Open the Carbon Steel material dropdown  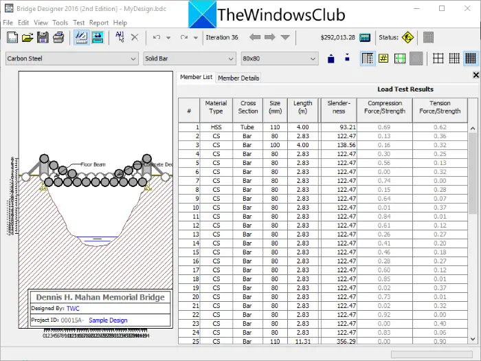pos(71,58)
